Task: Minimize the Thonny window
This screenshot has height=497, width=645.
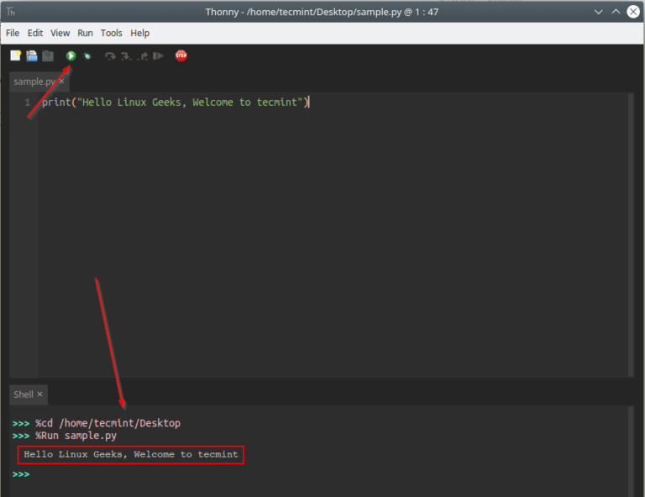Action: pyautogui.click(x=599, y=12)
